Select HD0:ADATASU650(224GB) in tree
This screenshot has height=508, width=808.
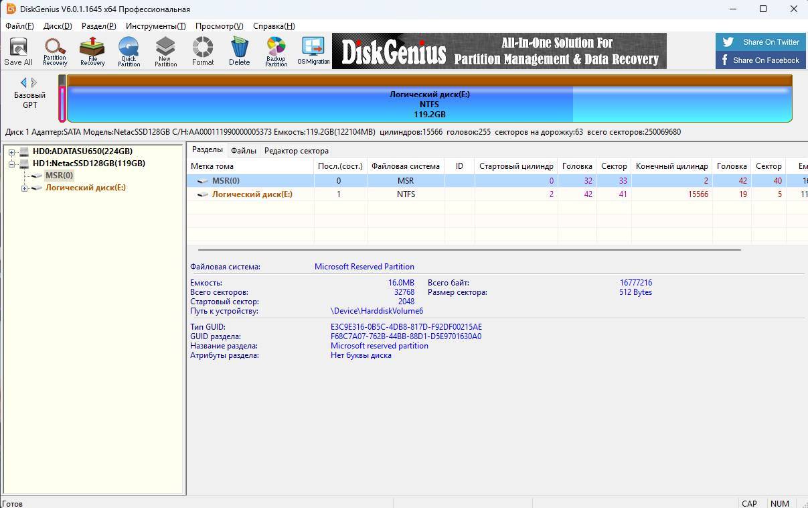pos(82,151)
